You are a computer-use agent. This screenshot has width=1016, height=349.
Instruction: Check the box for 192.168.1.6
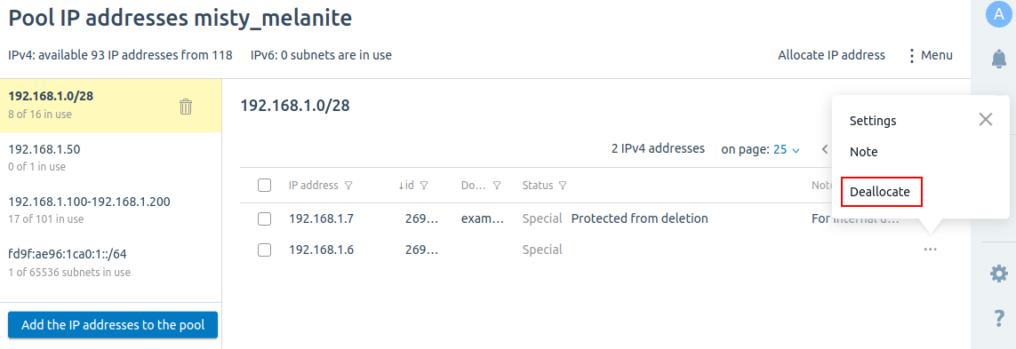tap(264, 250)
